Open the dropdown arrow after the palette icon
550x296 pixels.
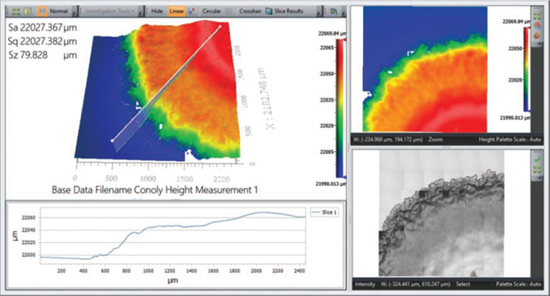(343, 13)
